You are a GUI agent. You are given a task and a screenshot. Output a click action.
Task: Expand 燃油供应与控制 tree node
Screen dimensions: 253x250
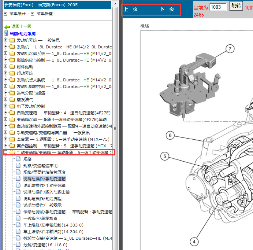pos(5,60)
